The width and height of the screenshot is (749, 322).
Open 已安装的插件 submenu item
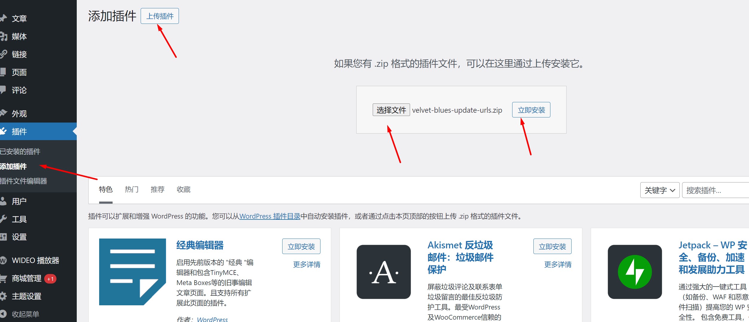click(x=20, y=151)
